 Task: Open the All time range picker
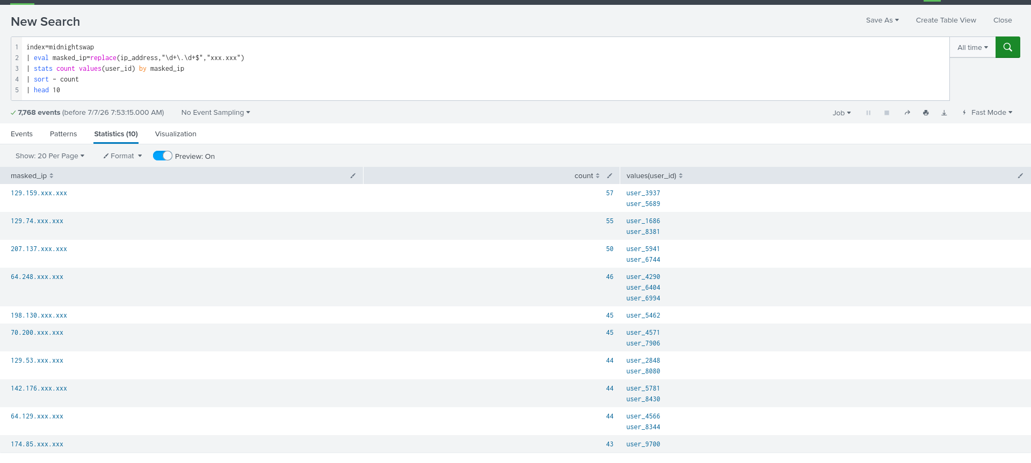click(x=972, y=47)
